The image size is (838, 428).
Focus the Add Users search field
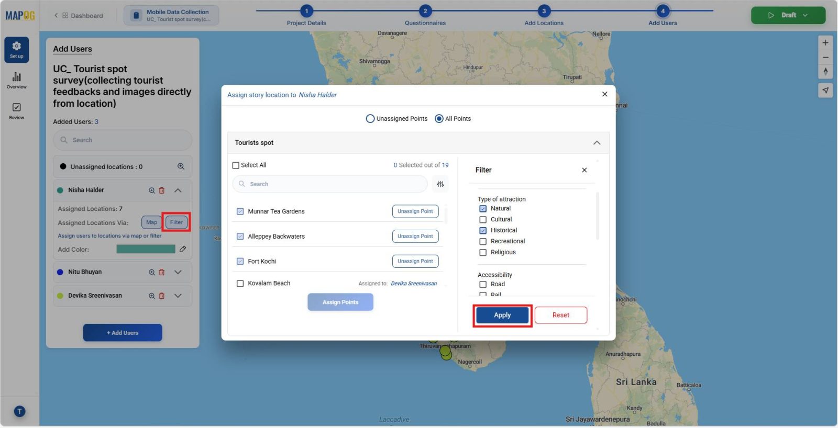[123, 140]
